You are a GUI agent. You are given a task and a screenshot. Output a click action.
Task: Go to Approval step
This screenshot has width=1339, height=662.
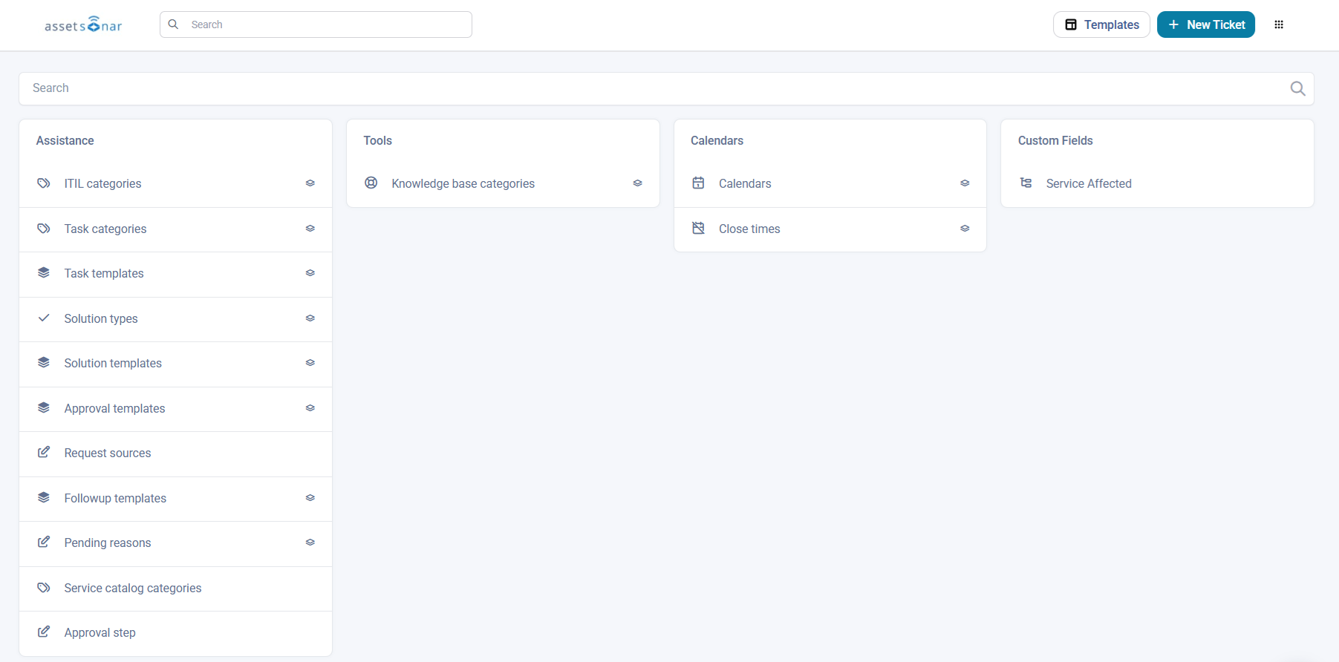click(100, 633)
